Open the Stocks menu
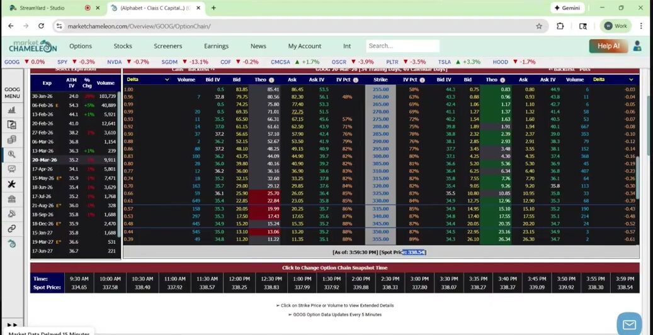Screen dimensions: 653x335 (123, 46)
